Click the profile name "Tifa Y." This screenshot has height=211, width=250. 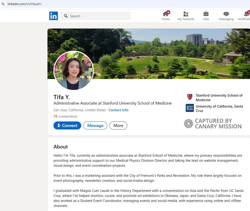[62, 97]
